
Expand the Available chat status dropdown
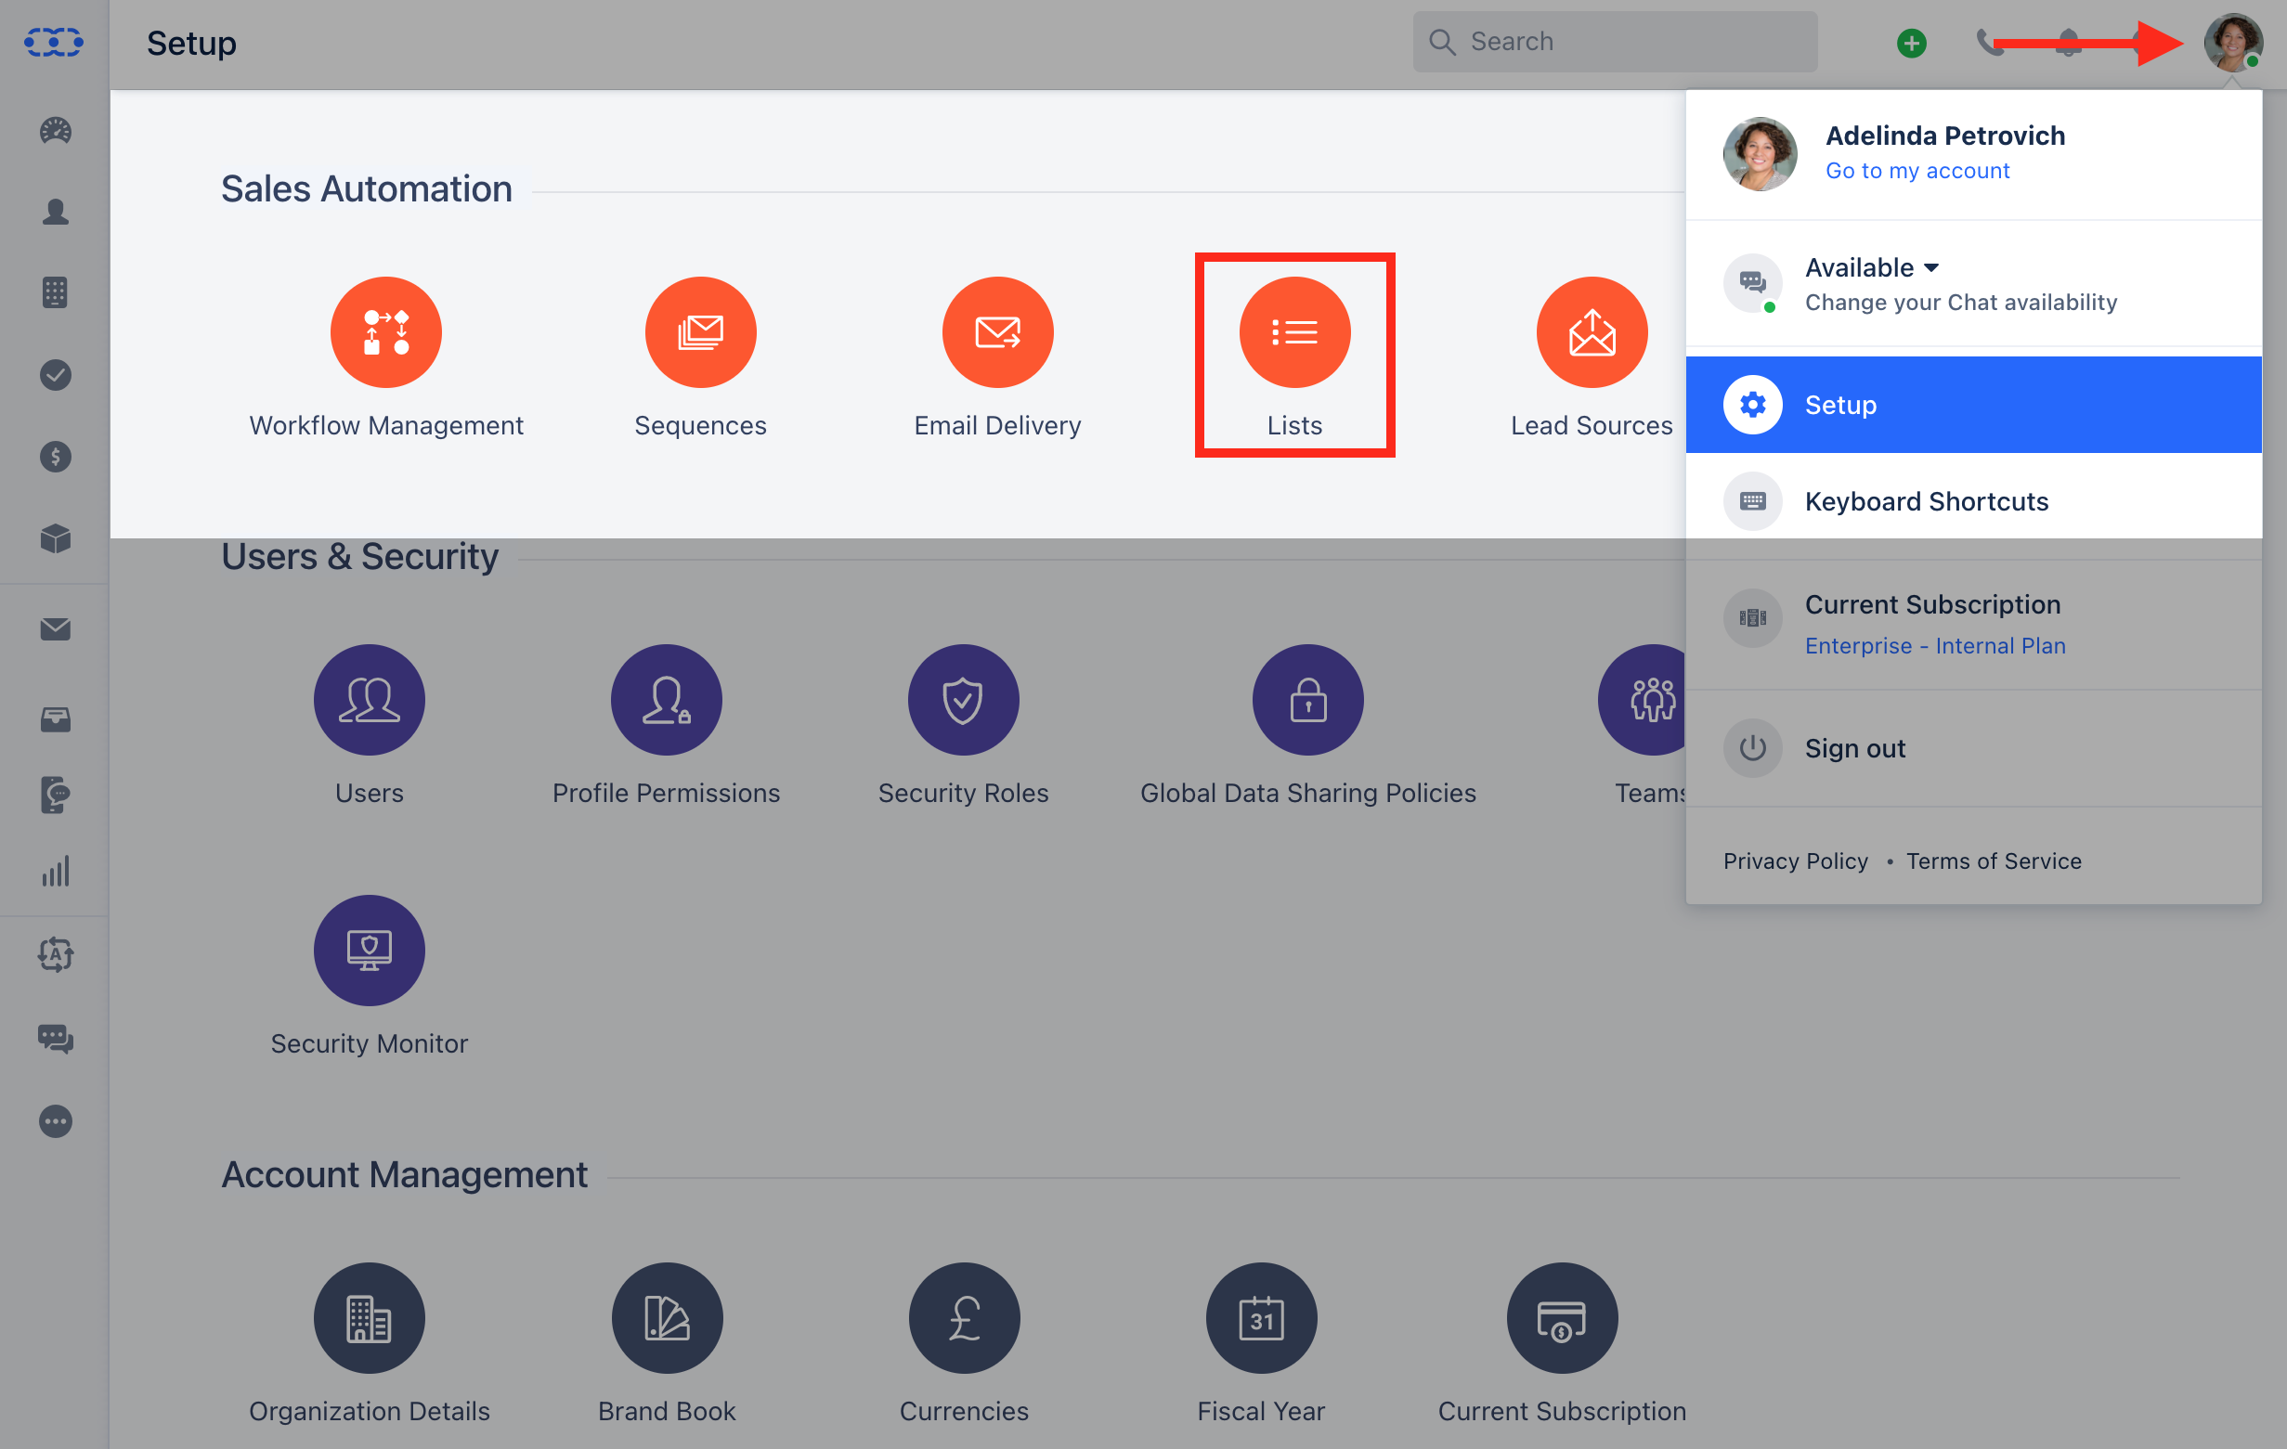[x=1871, y=267]
